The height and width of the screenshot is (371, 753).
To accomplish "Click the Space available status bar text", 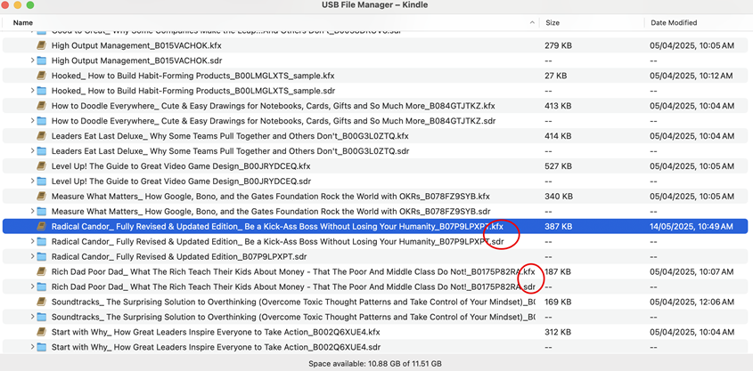I will [375, 364].
